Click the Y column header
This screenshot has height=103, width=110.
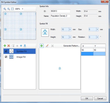(99, 46)
